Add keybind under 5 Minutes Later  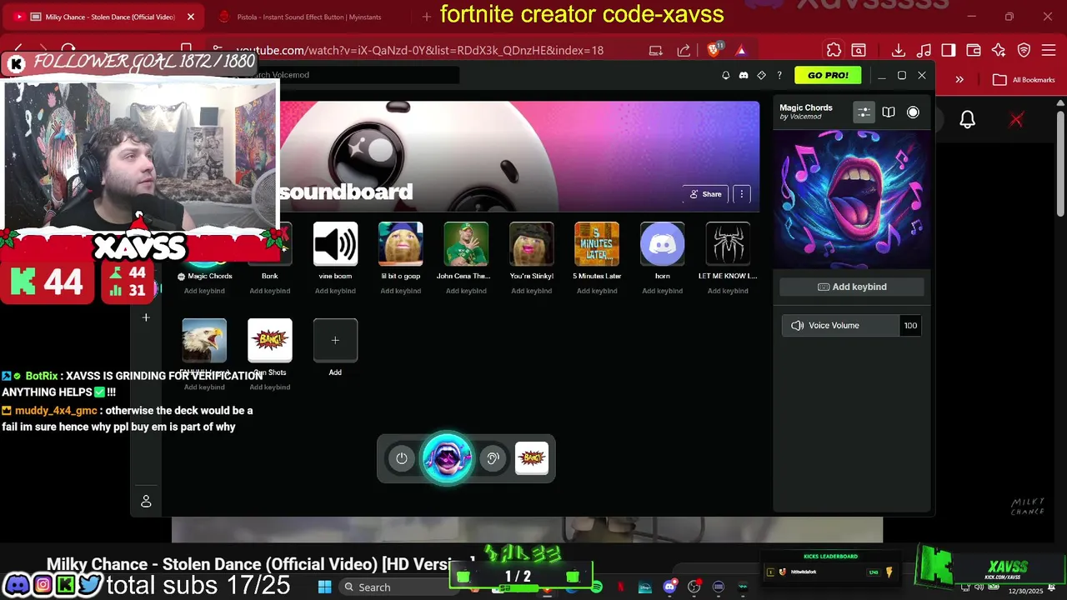click(597, 291)
